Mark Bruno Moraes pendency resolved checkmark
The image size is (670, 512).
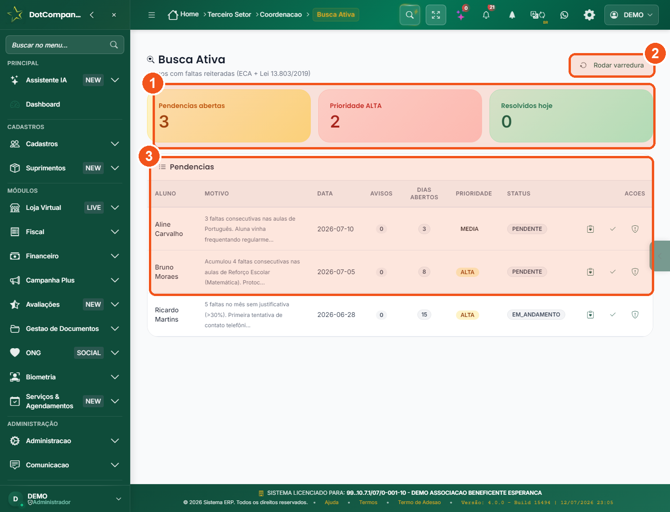[613, 272]
